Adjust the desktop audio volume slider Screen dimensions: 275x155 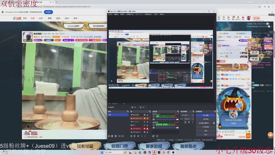tap(167, 128)
